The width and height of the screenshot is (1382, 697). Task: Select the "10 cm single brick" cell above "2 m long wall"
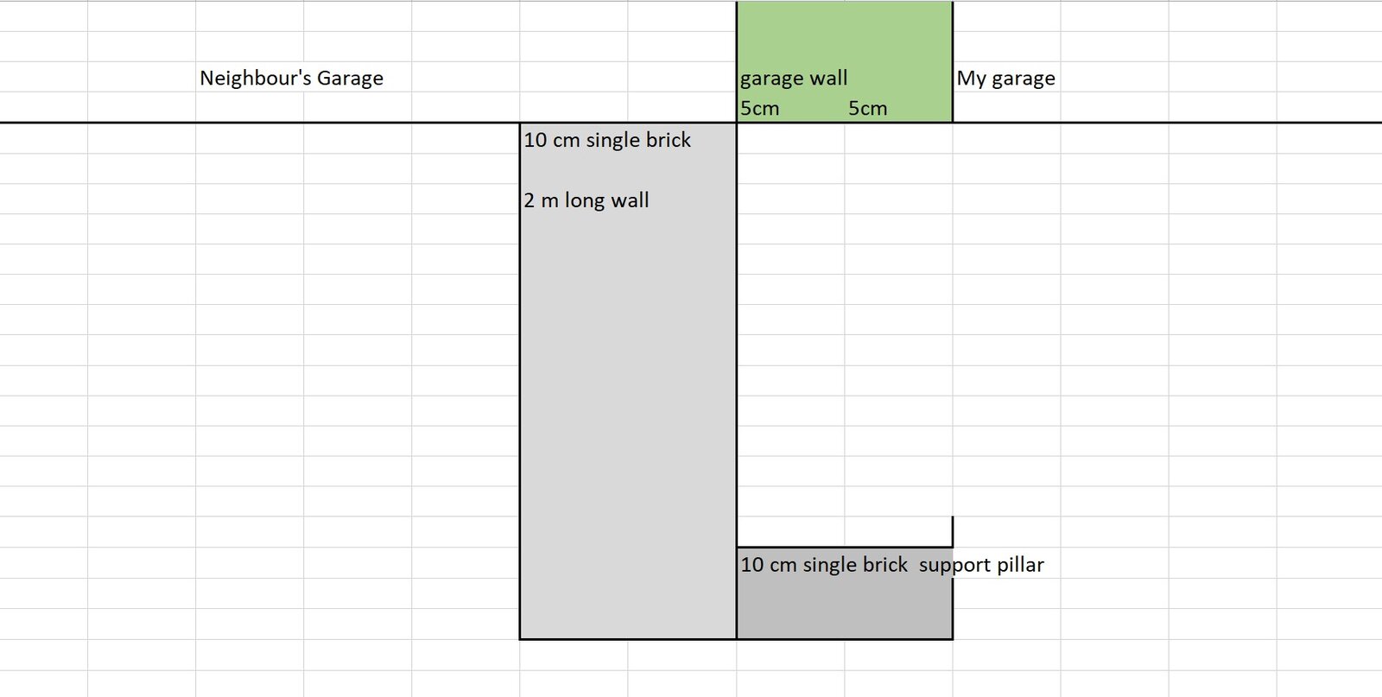pyautogui.click(x=607, y=140)
